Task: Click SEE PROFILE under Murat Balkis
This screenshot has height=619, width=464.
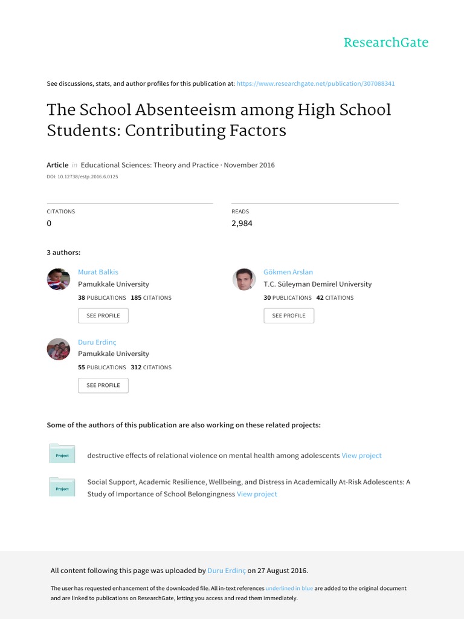Action: pyautogui.click(x=103, y=316)
